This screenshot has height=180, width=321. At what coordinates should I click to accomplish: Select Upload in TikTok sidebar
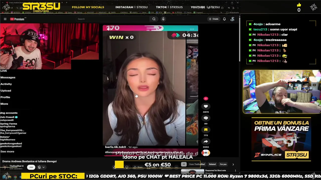[x=6, y=90]
